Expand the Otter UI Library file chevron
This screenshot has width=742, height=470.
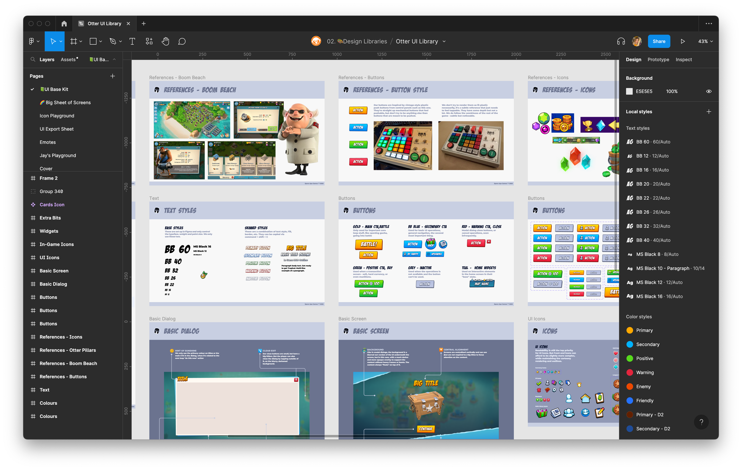(x=444, y=41)
